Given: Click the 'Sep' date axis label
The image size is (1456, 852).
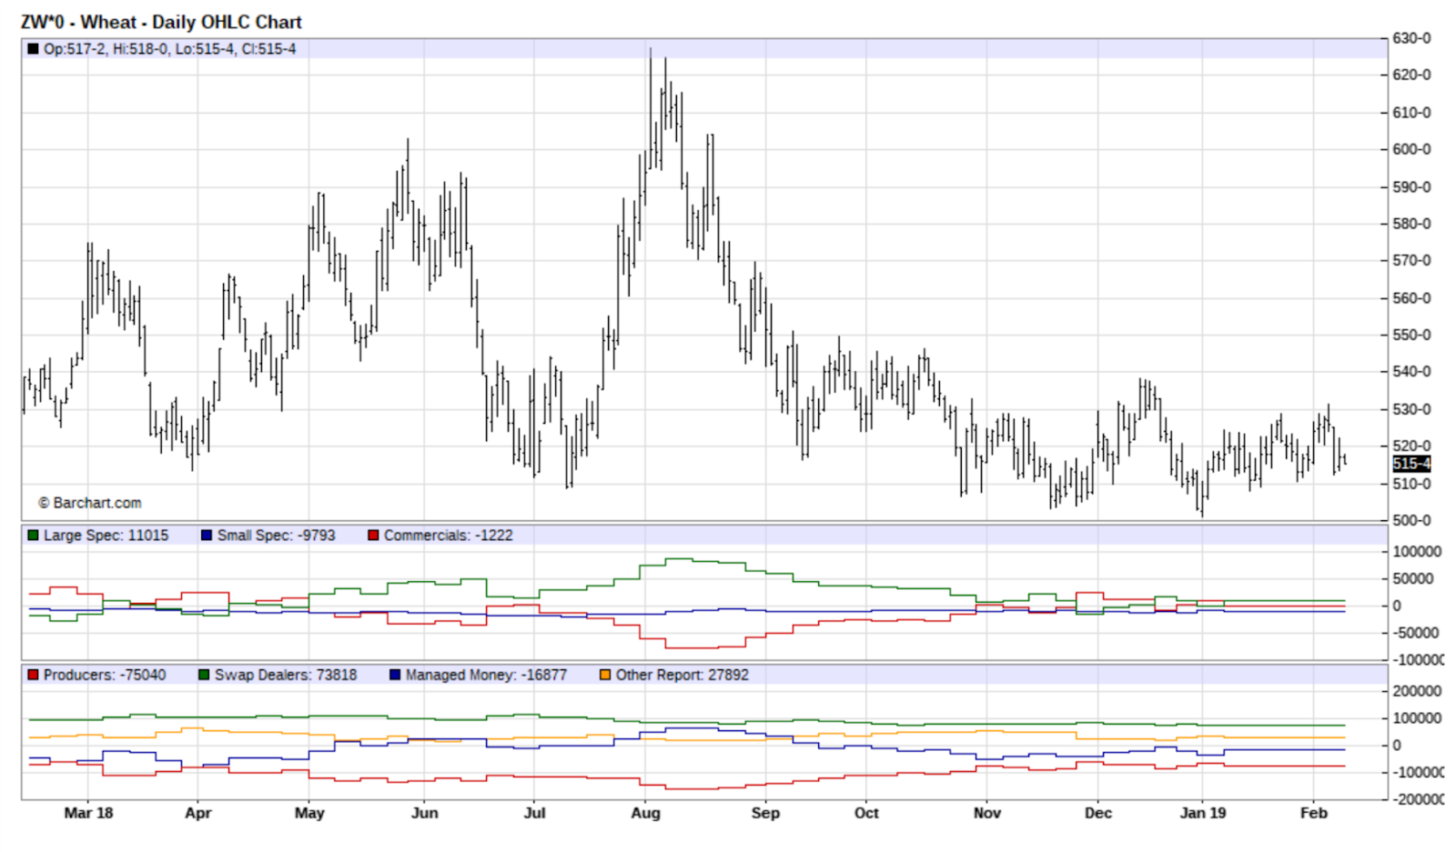Looking at the screenshot, I should (765, 813).
